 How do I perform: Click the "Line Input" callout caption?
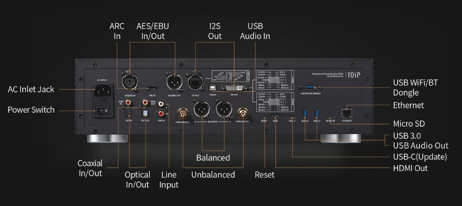(x=169, y=180)
